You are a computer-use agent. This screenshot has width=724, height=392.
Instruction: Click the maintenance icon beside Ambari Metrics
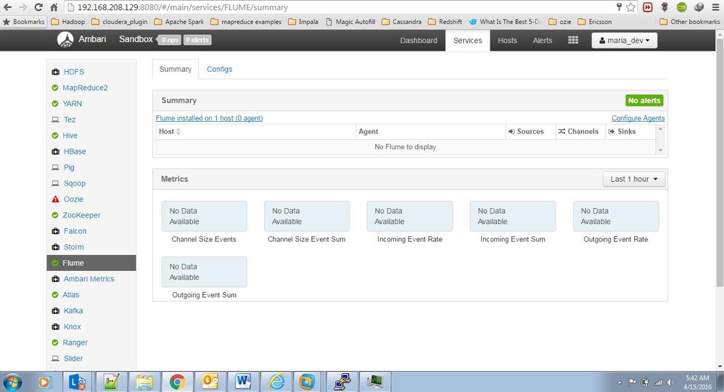click(55, 278)
